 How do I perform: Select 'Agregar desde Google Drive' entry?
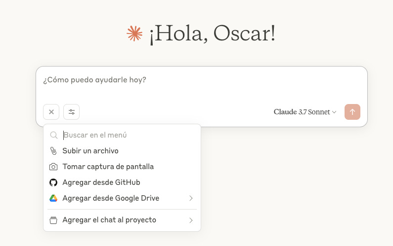(122, 198)
